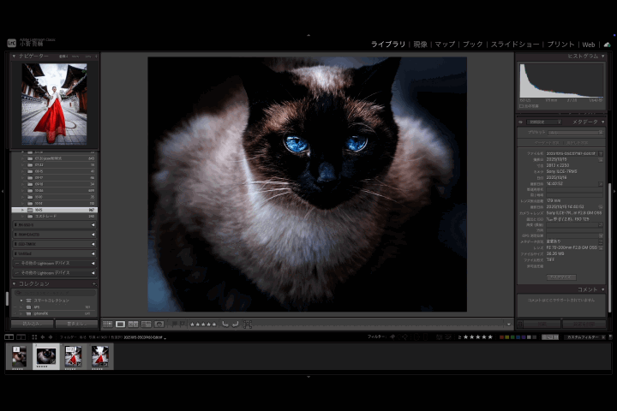Collapse the メタデータ panel

coord(602,122)
